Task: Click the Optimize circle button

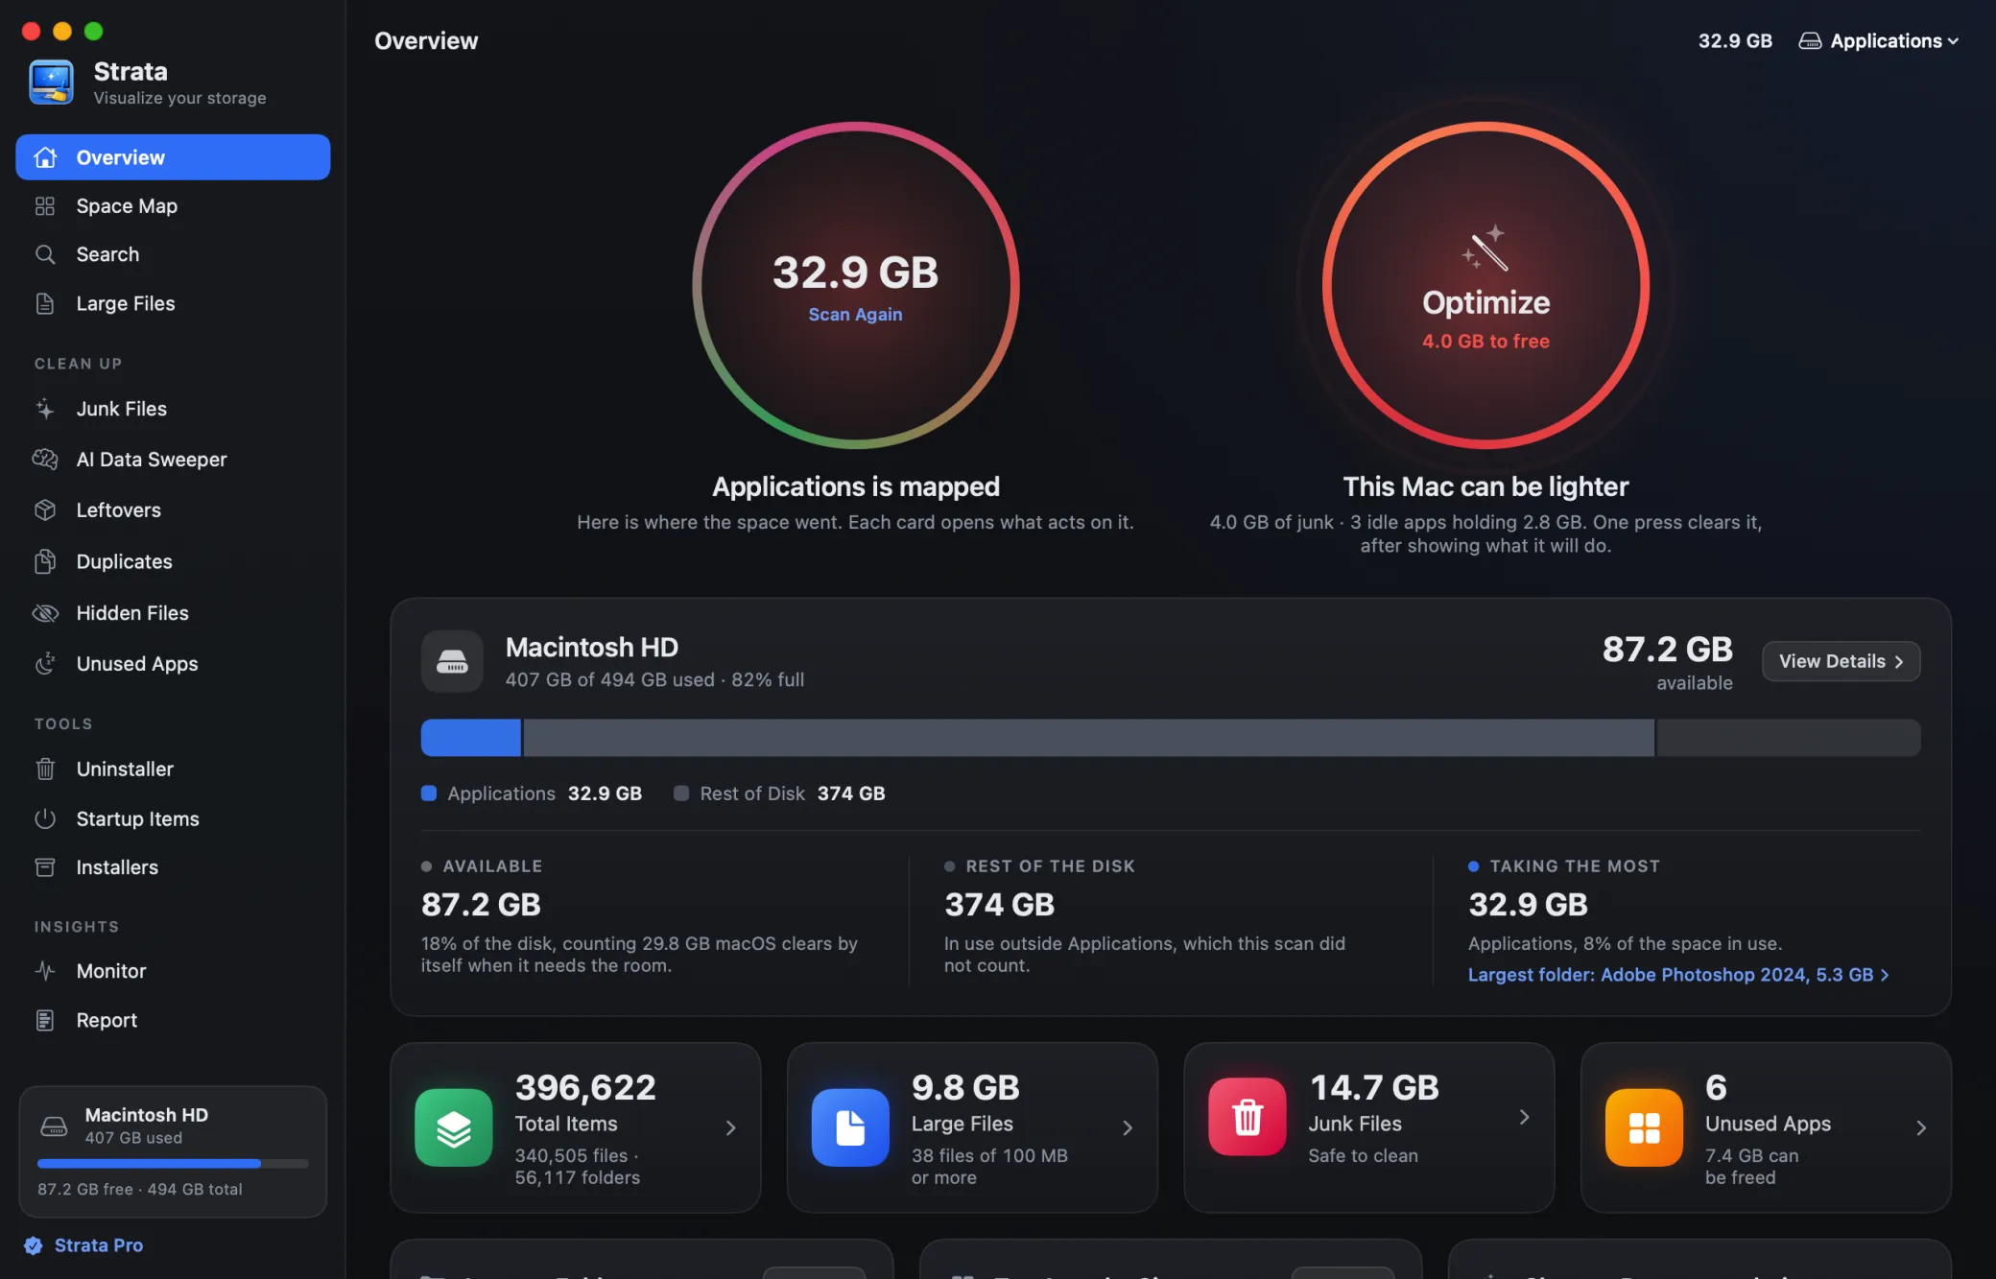Action: 1485,285
